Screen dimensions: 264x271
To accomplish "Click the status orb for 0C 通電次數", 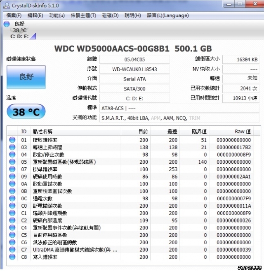I will pyautogui.click(x=12, y=198).
